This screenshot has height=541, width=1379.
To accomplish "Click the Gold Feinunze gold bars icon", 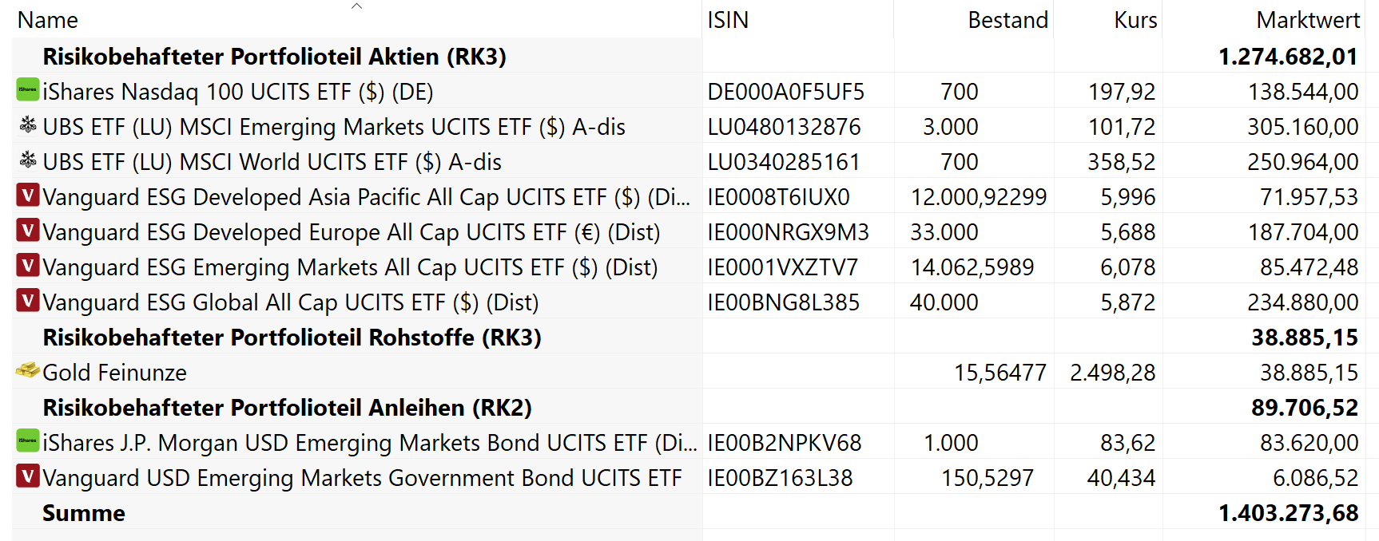I will coord(28,371).
